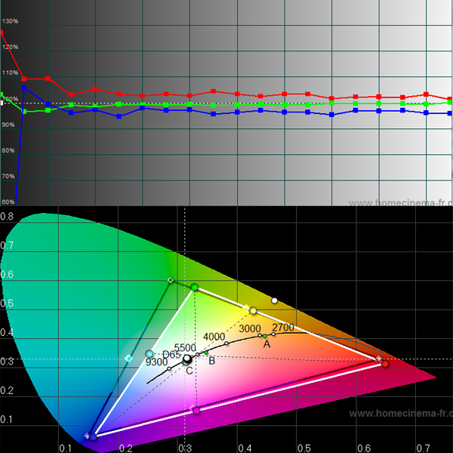Viewport: 453px width, 453px height.
Task: Select the last blue data point at right edge
Action: pyautogui.click(x=450, y=113)
